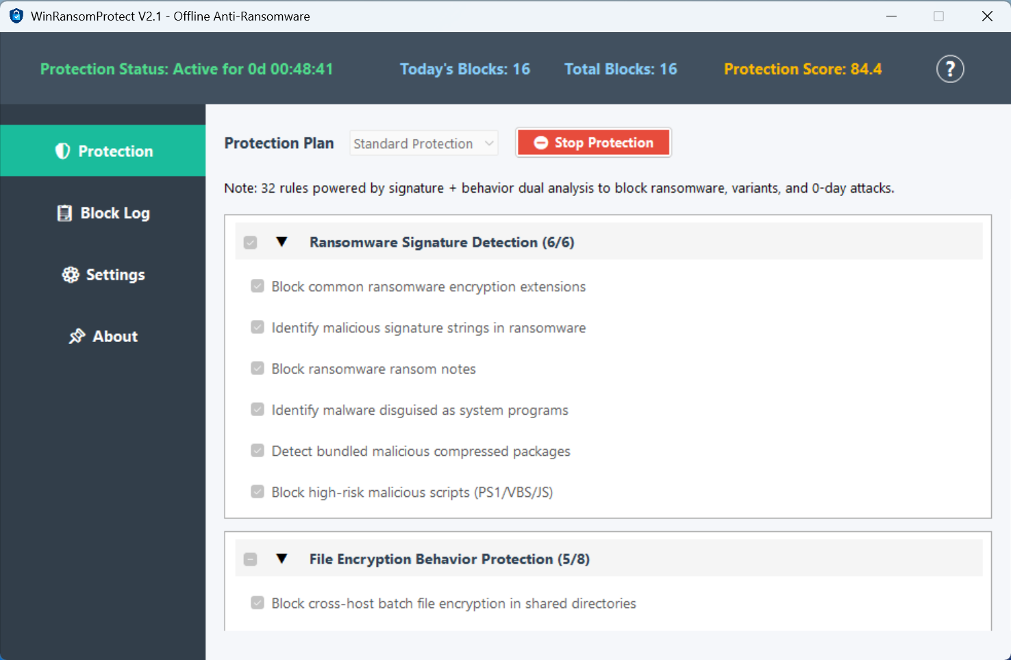Click the note about 32 rules
This screenshot has width=1011, height=660.
click(559, 188)
